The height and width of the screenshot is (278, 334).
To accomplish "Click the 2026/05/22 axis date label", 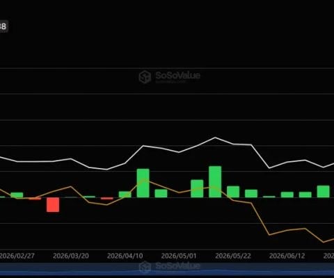I will click(233, 256).
